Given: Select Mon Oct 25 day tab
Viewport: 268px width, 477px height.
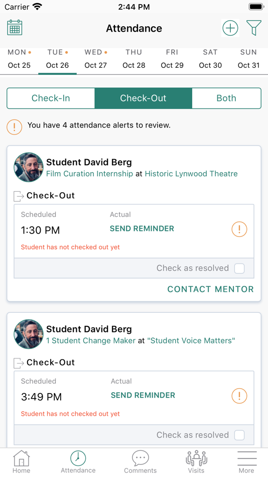Looking at the screenshot, I should point(19,59).
